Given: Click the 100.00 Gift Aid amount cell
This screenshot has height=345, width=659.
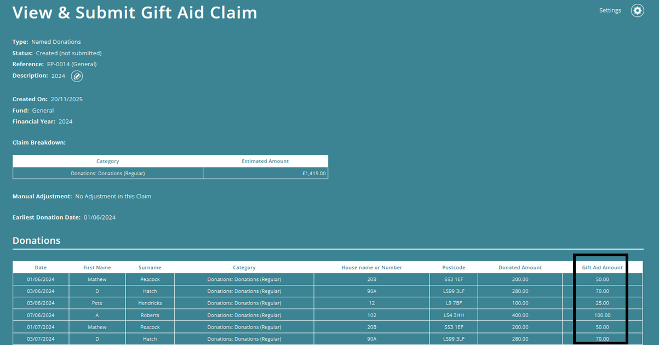Looking at the screenshot, I should click(601, 315).
